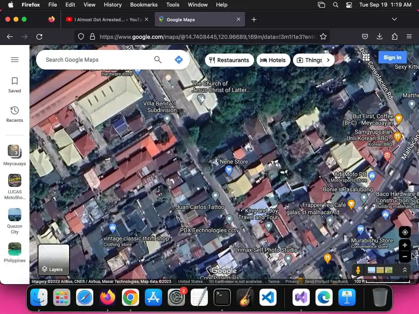Open the Google Maps hamburger menu

click(15, 60)
